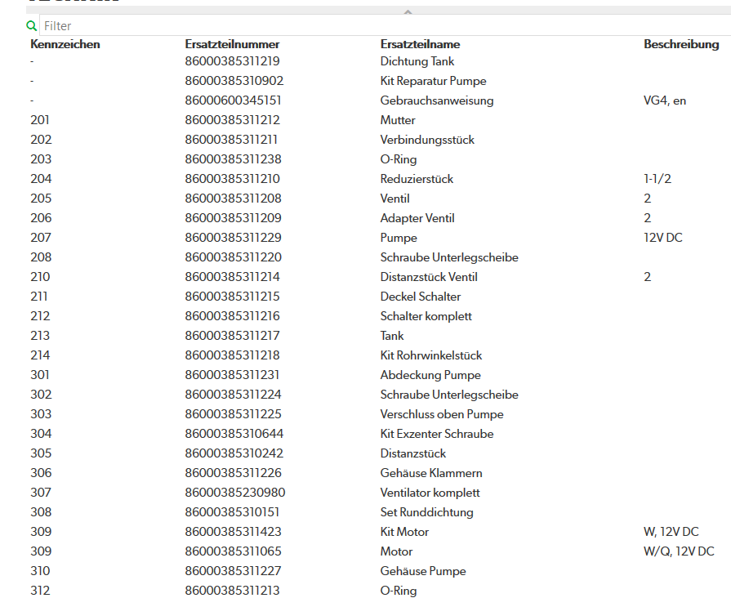Select the Deckel Schalter entry
Image resolution: width=731 pixels, height=607 pixels.
(x=421, y=296)
